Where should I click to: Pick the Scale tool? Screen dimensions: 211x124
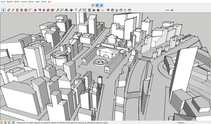[52, 10]
